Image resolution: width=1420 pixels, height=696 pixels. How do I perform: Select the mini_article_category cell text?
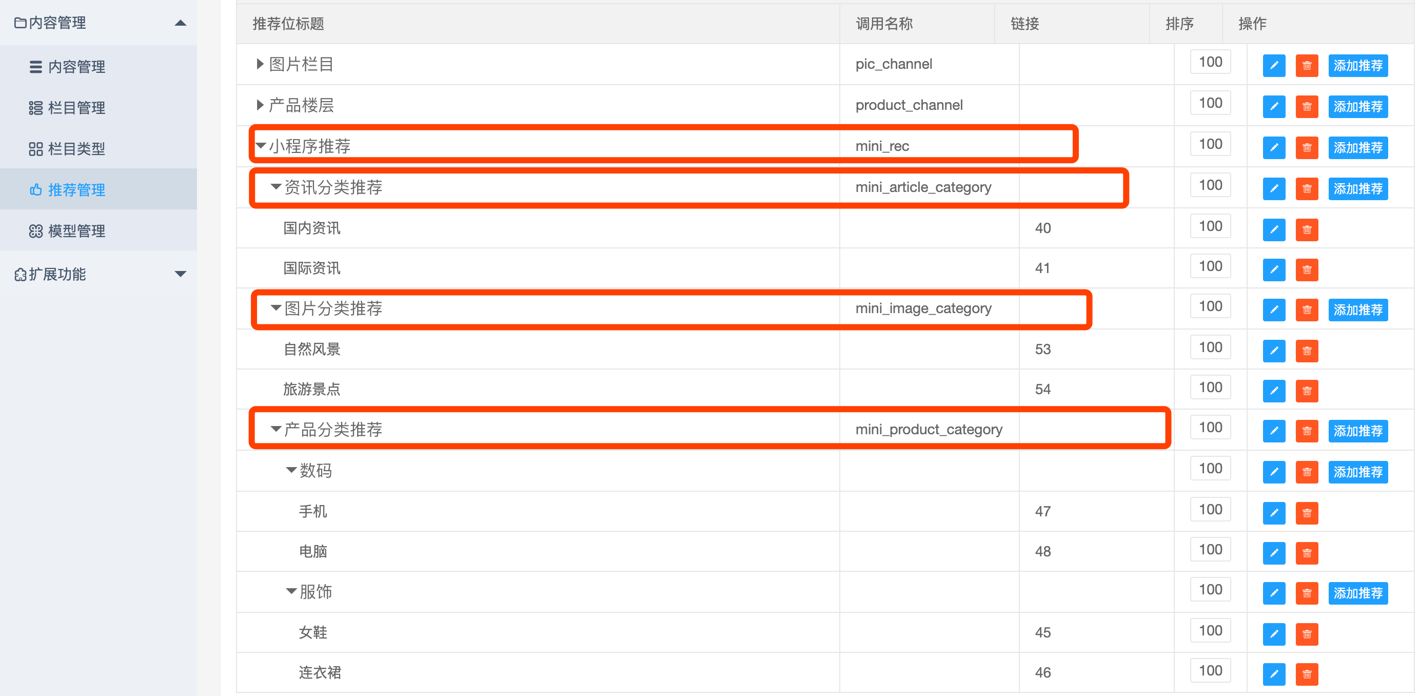point(923,187)
